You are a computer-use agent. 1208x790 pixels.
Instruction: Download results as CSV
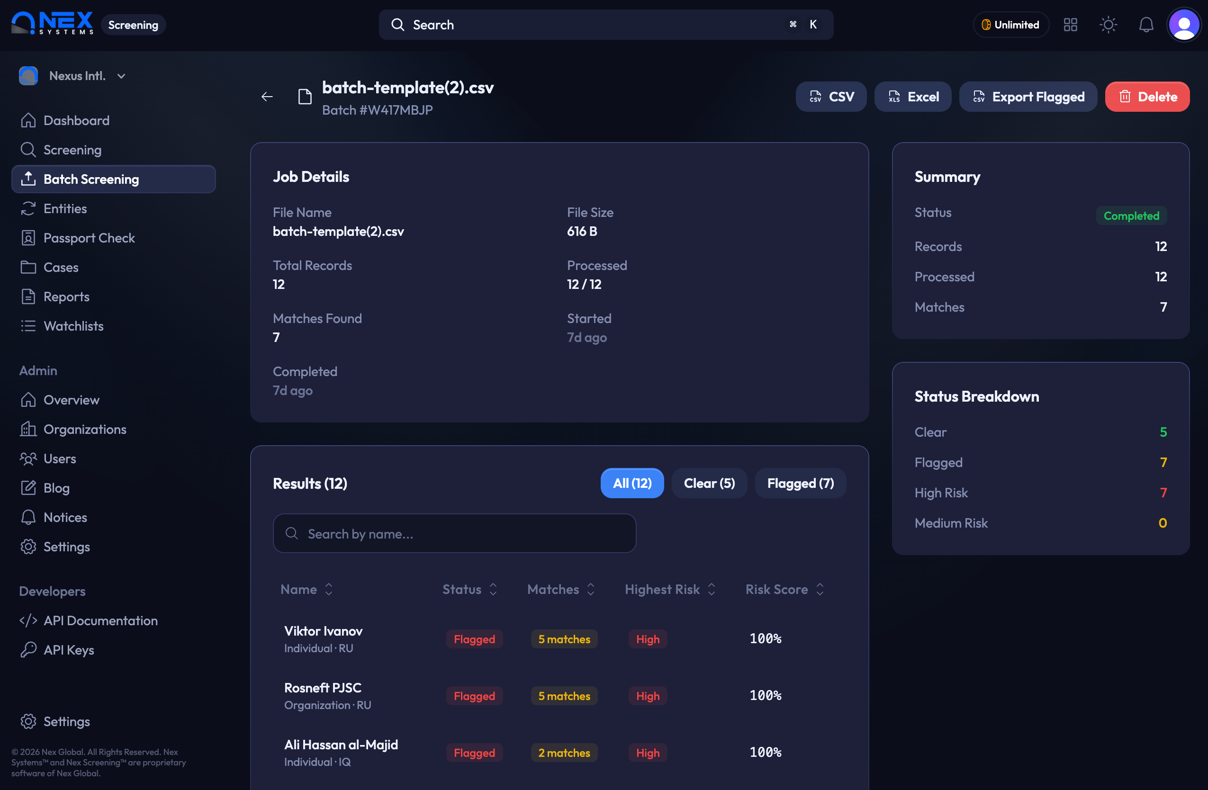[831, 97]
